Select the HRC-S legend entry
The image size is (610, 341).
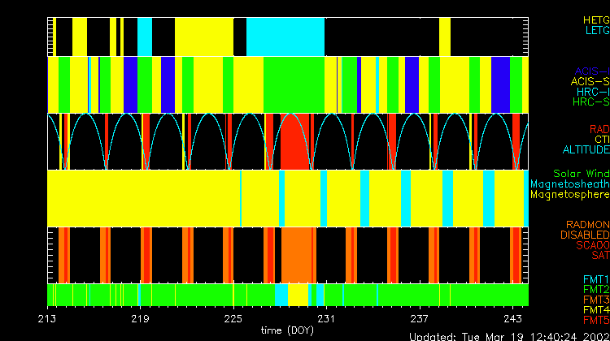tap(590, 102)
